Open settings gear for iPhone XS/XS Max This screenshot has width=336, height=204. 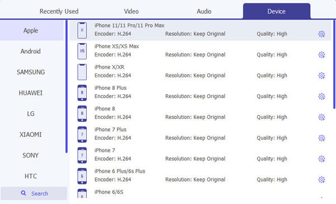click(x=321, y=55)
